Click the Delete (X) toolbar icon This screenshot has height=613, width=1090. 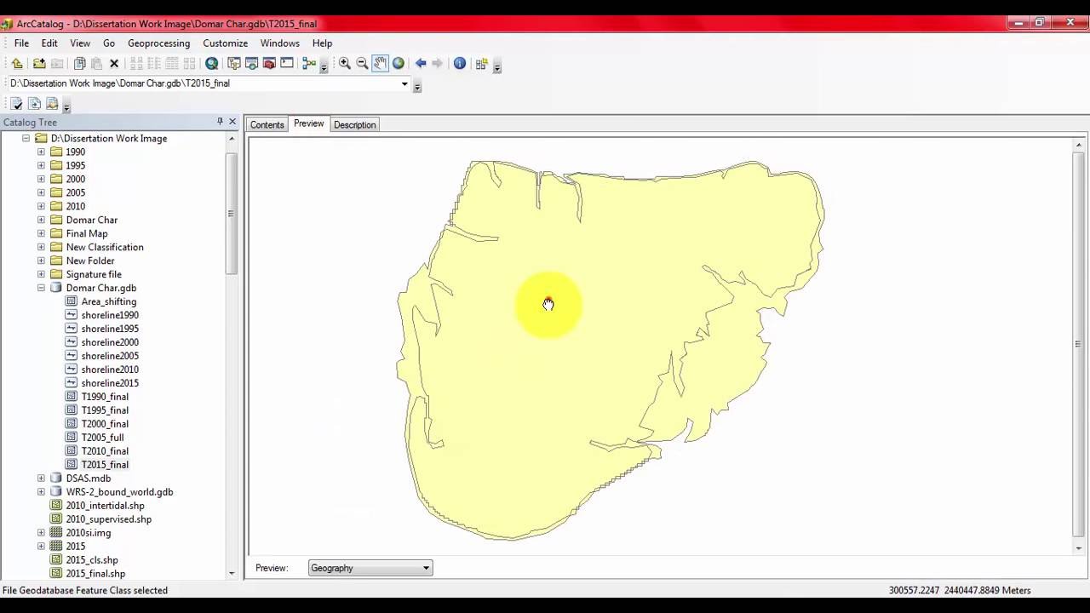click(x=114, y=63)
